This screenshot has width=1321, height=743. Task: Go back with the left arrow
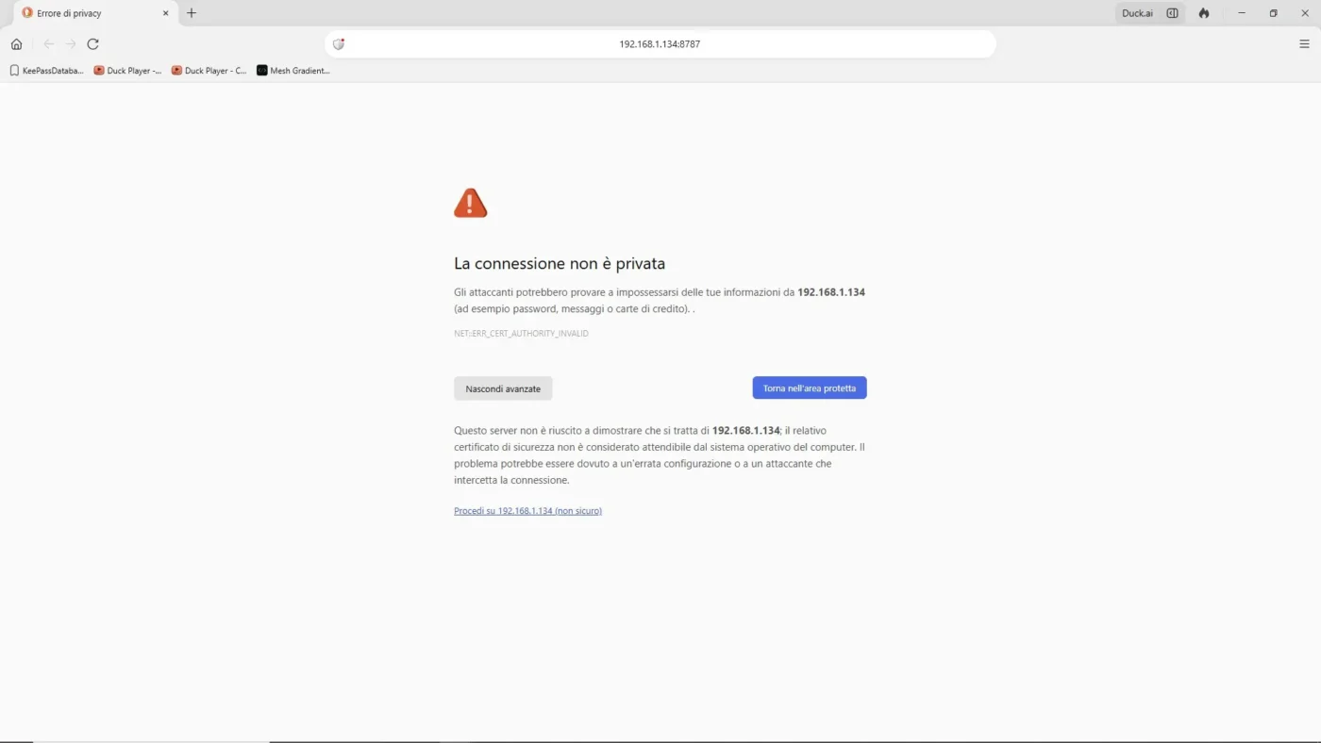pos(49,44)
